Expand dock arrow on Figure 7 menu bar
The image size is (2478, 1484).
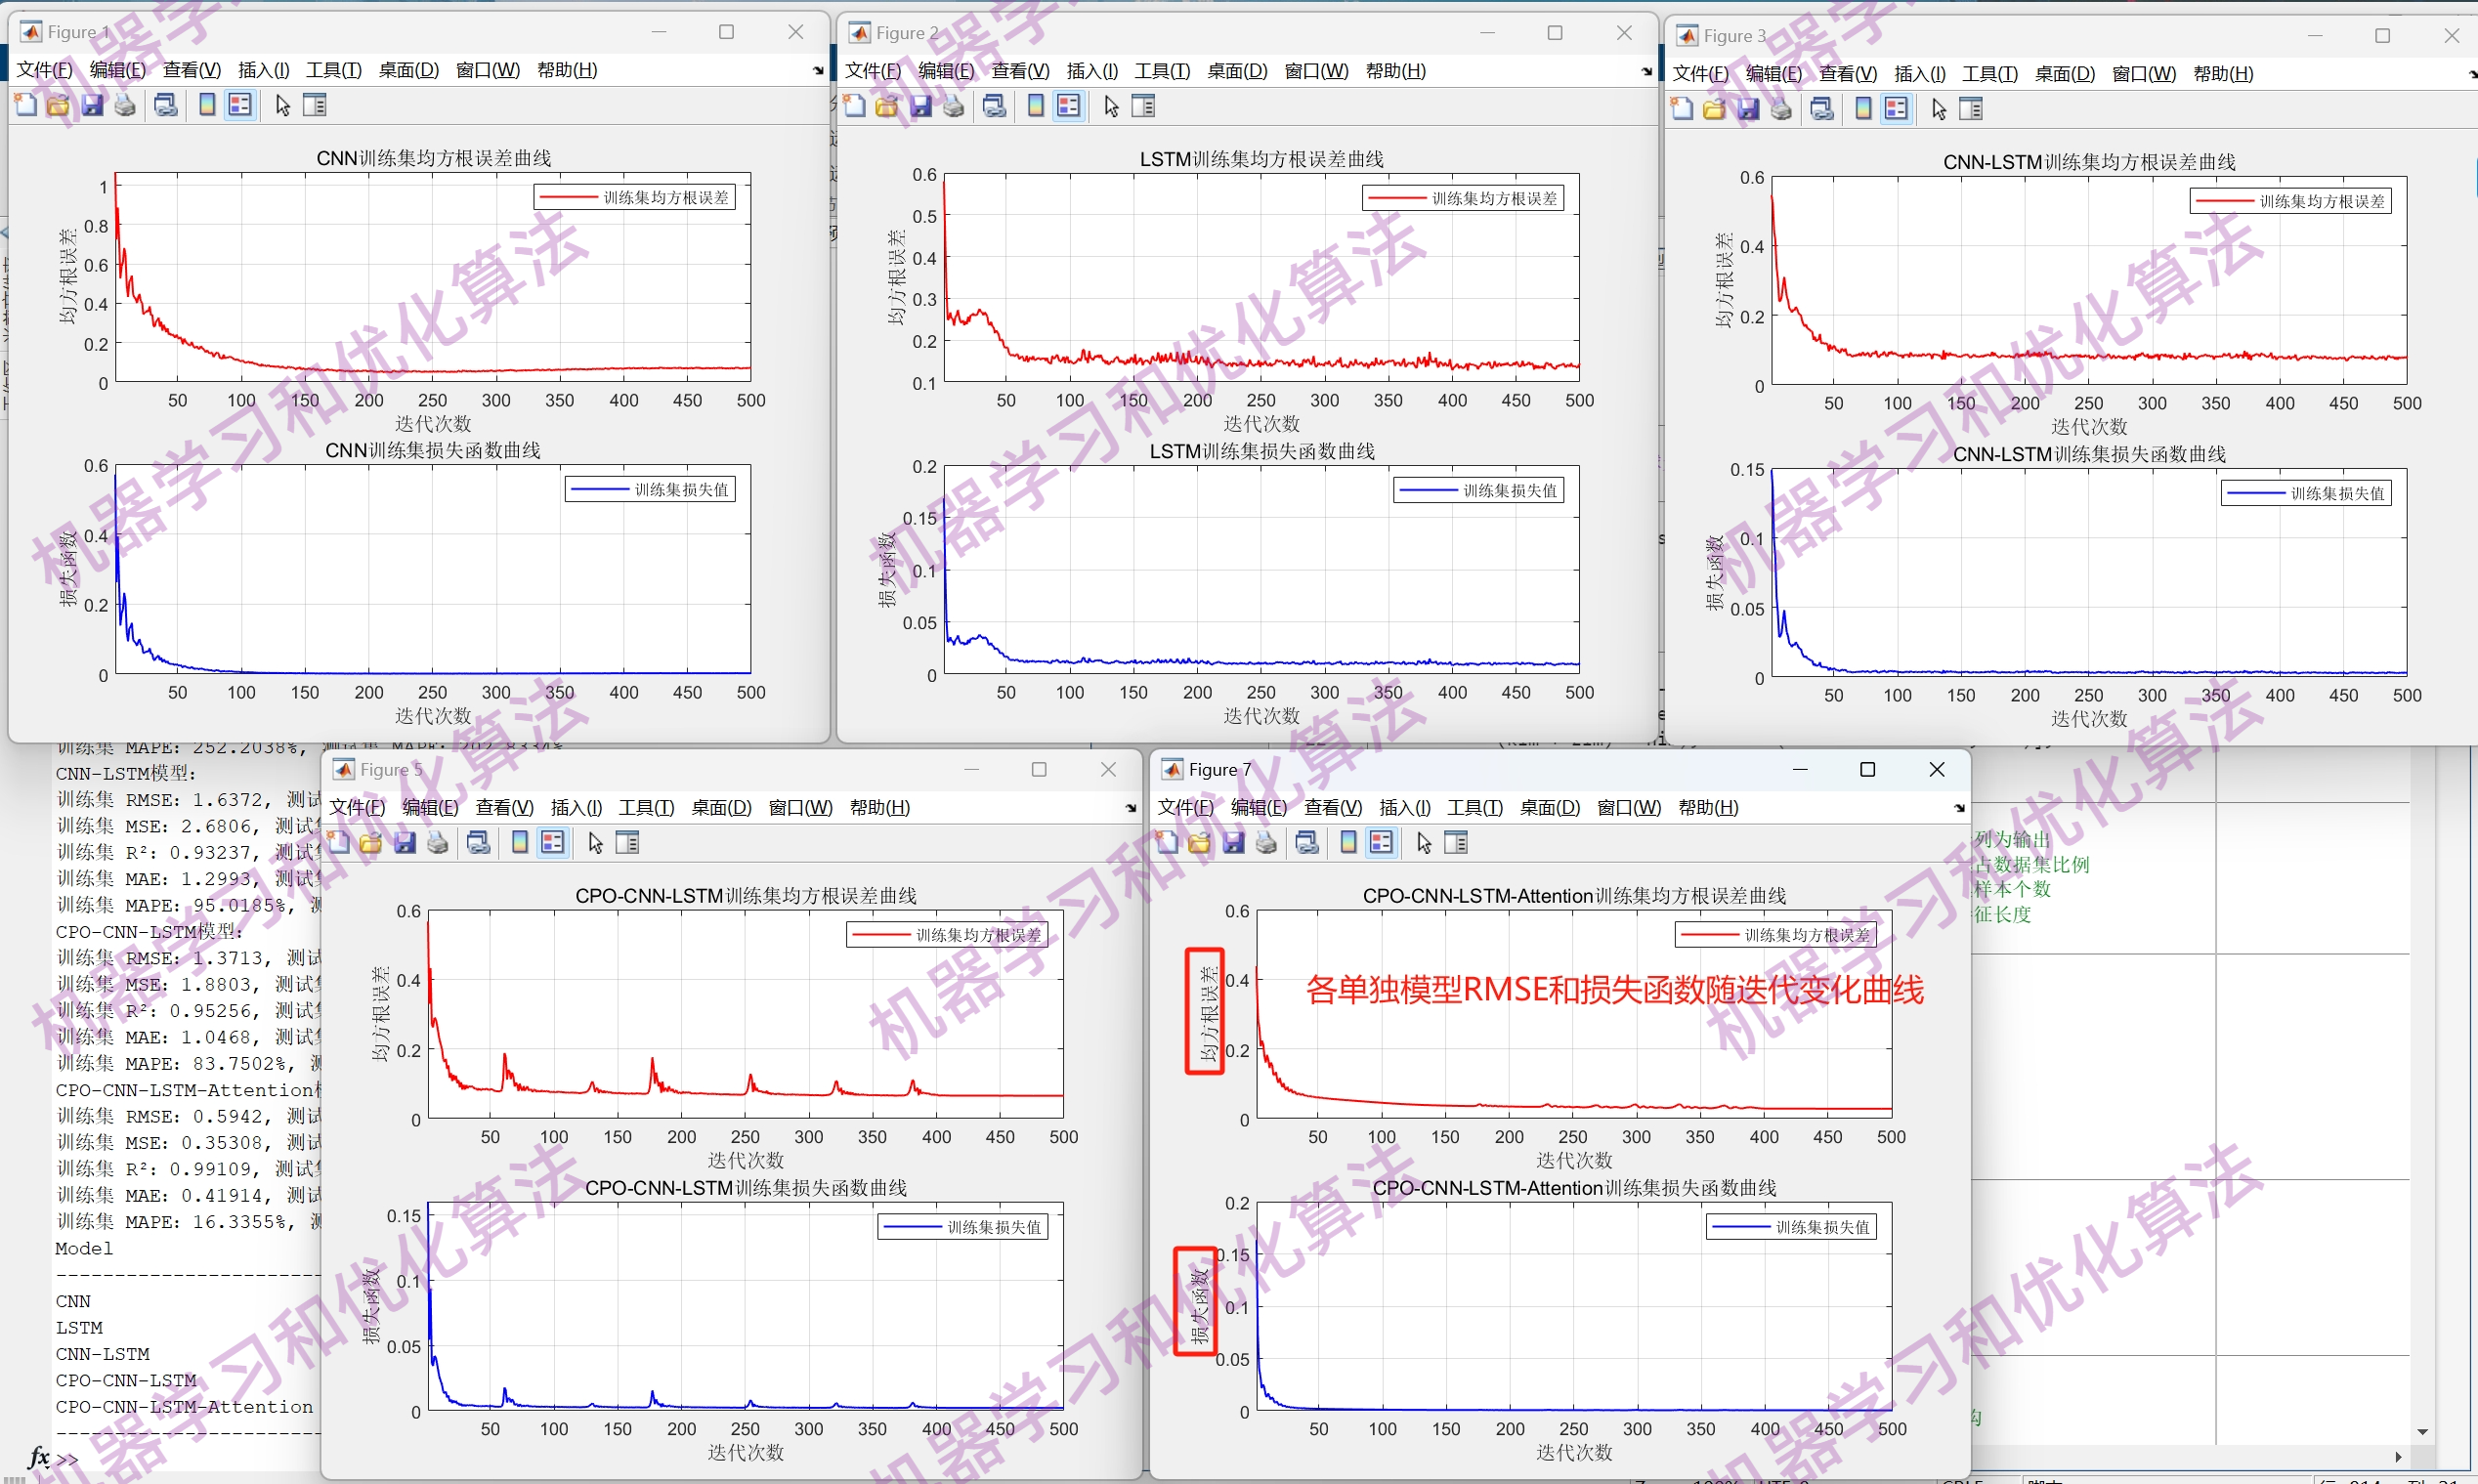[1959, 808]
